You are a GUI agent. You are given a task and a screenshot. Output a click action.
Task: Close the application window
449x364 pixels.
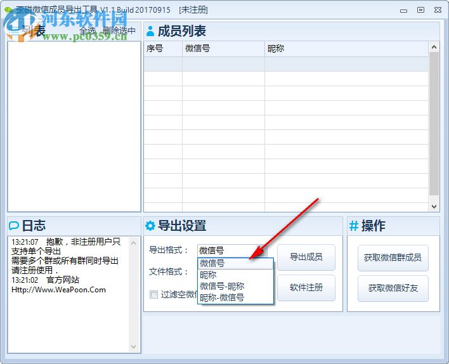click(x=438, y=10)
